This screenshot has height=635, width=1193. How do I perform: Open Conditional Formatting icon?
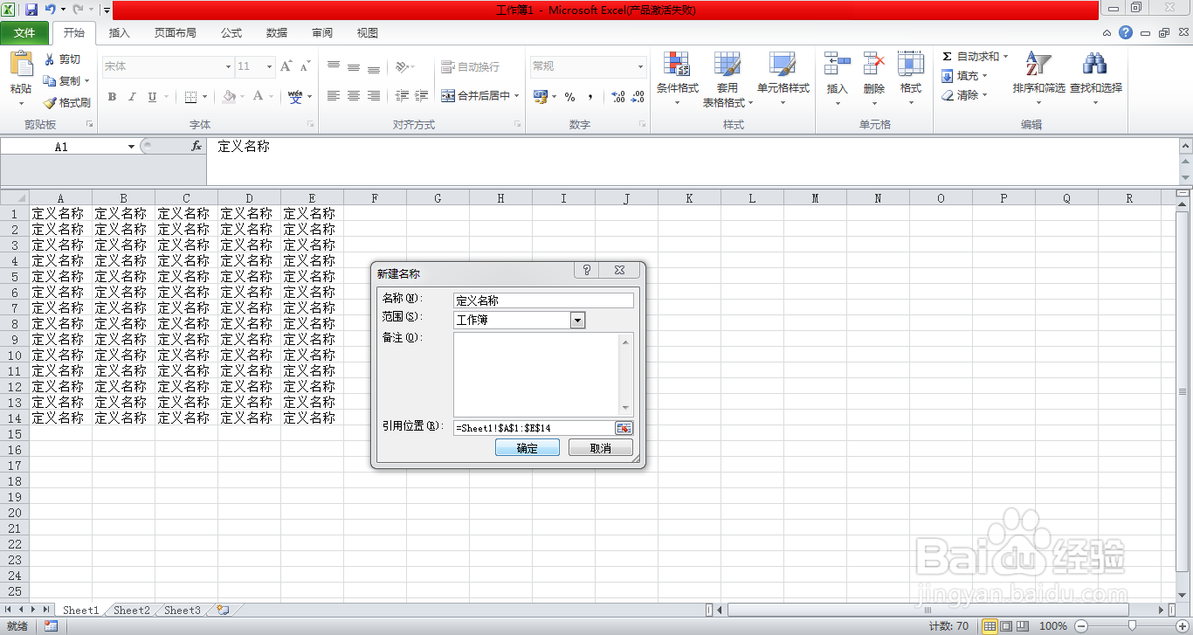(677, 65)
